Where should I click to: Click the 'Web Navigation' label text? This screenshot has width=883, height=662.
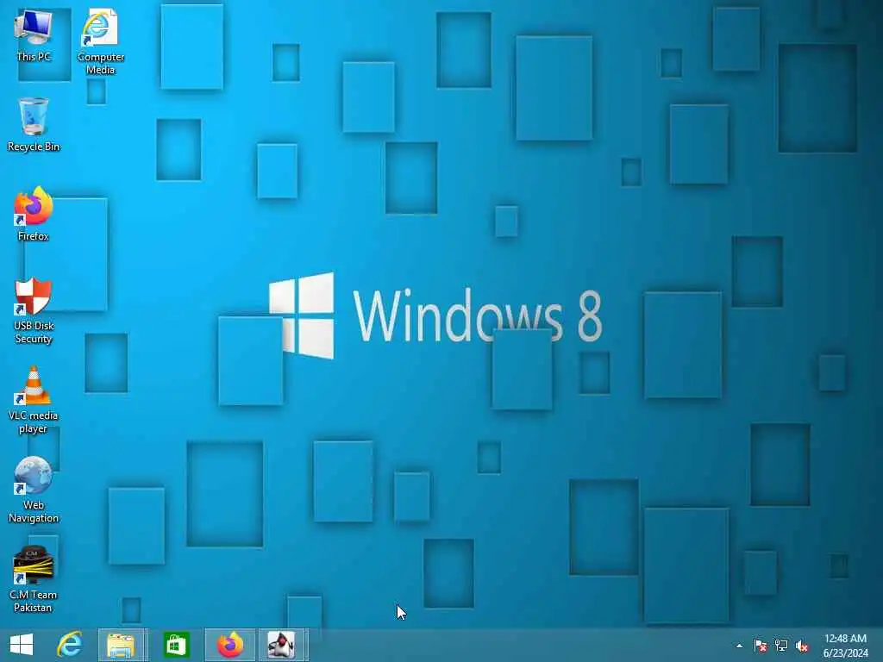(34, 511)
